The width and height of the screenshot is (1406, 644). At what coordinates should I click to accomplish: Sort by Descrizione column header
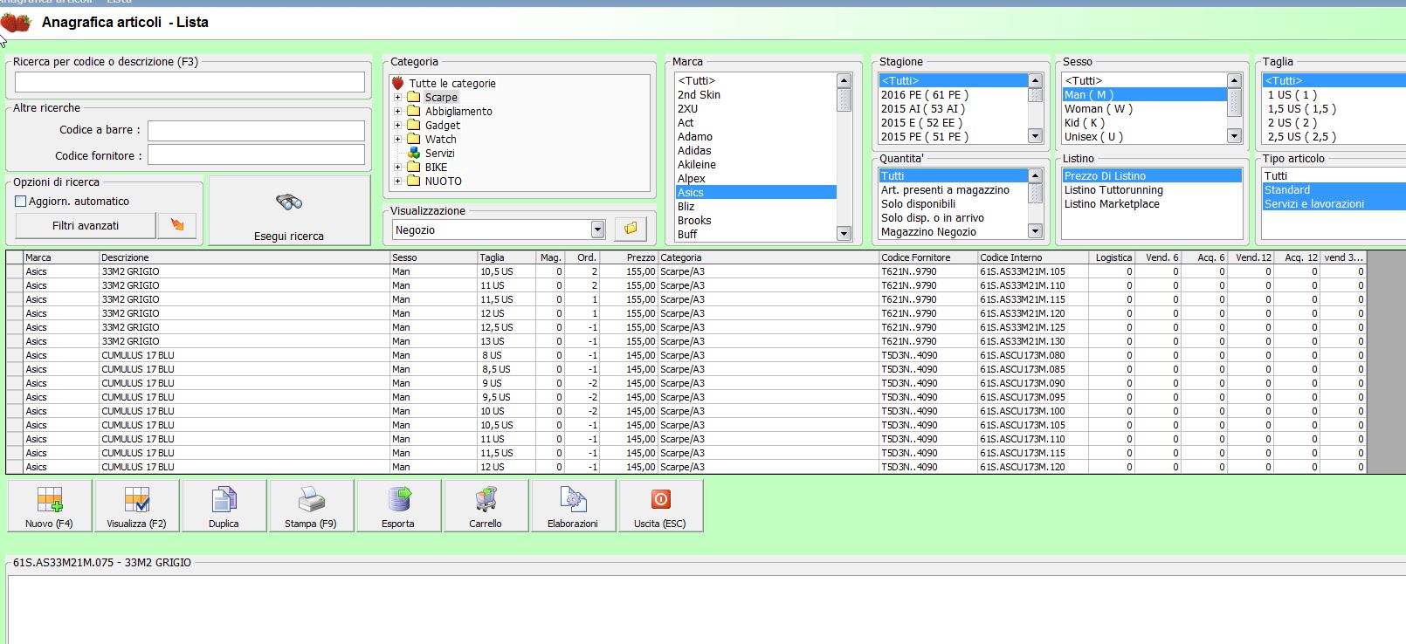click(x=244, y=257)
